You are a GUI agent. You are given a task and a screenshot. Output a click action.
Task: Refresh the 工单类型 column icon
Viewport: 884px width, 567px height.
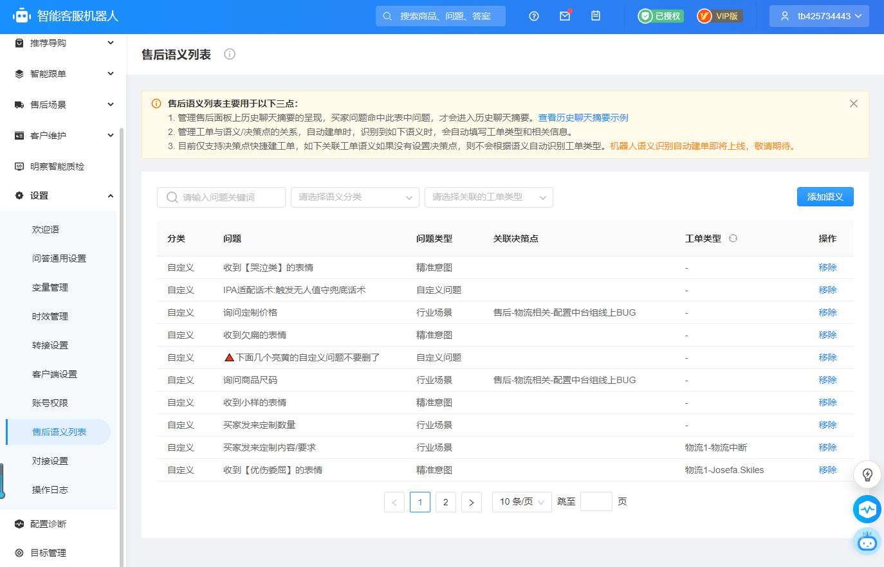(733, 239)
